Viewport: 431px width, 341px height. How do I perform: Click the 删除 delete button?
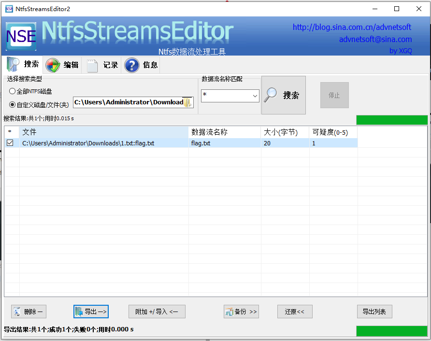[x=29, y=312]
